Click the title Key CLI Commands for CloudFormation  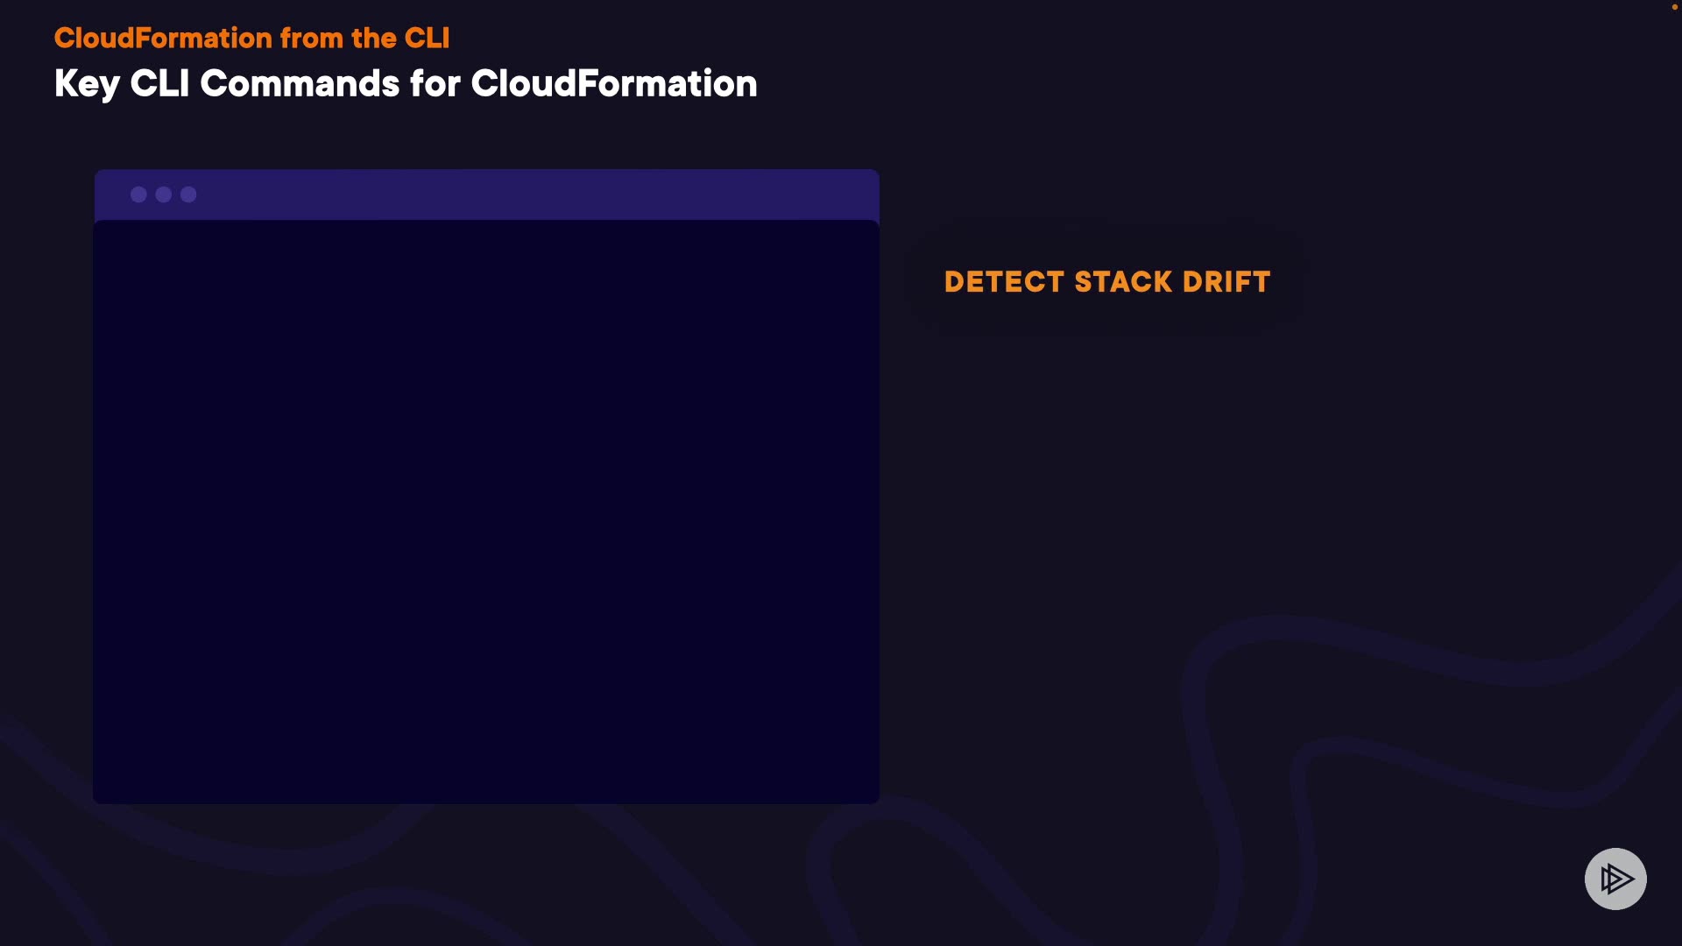(x=405, y=84)
